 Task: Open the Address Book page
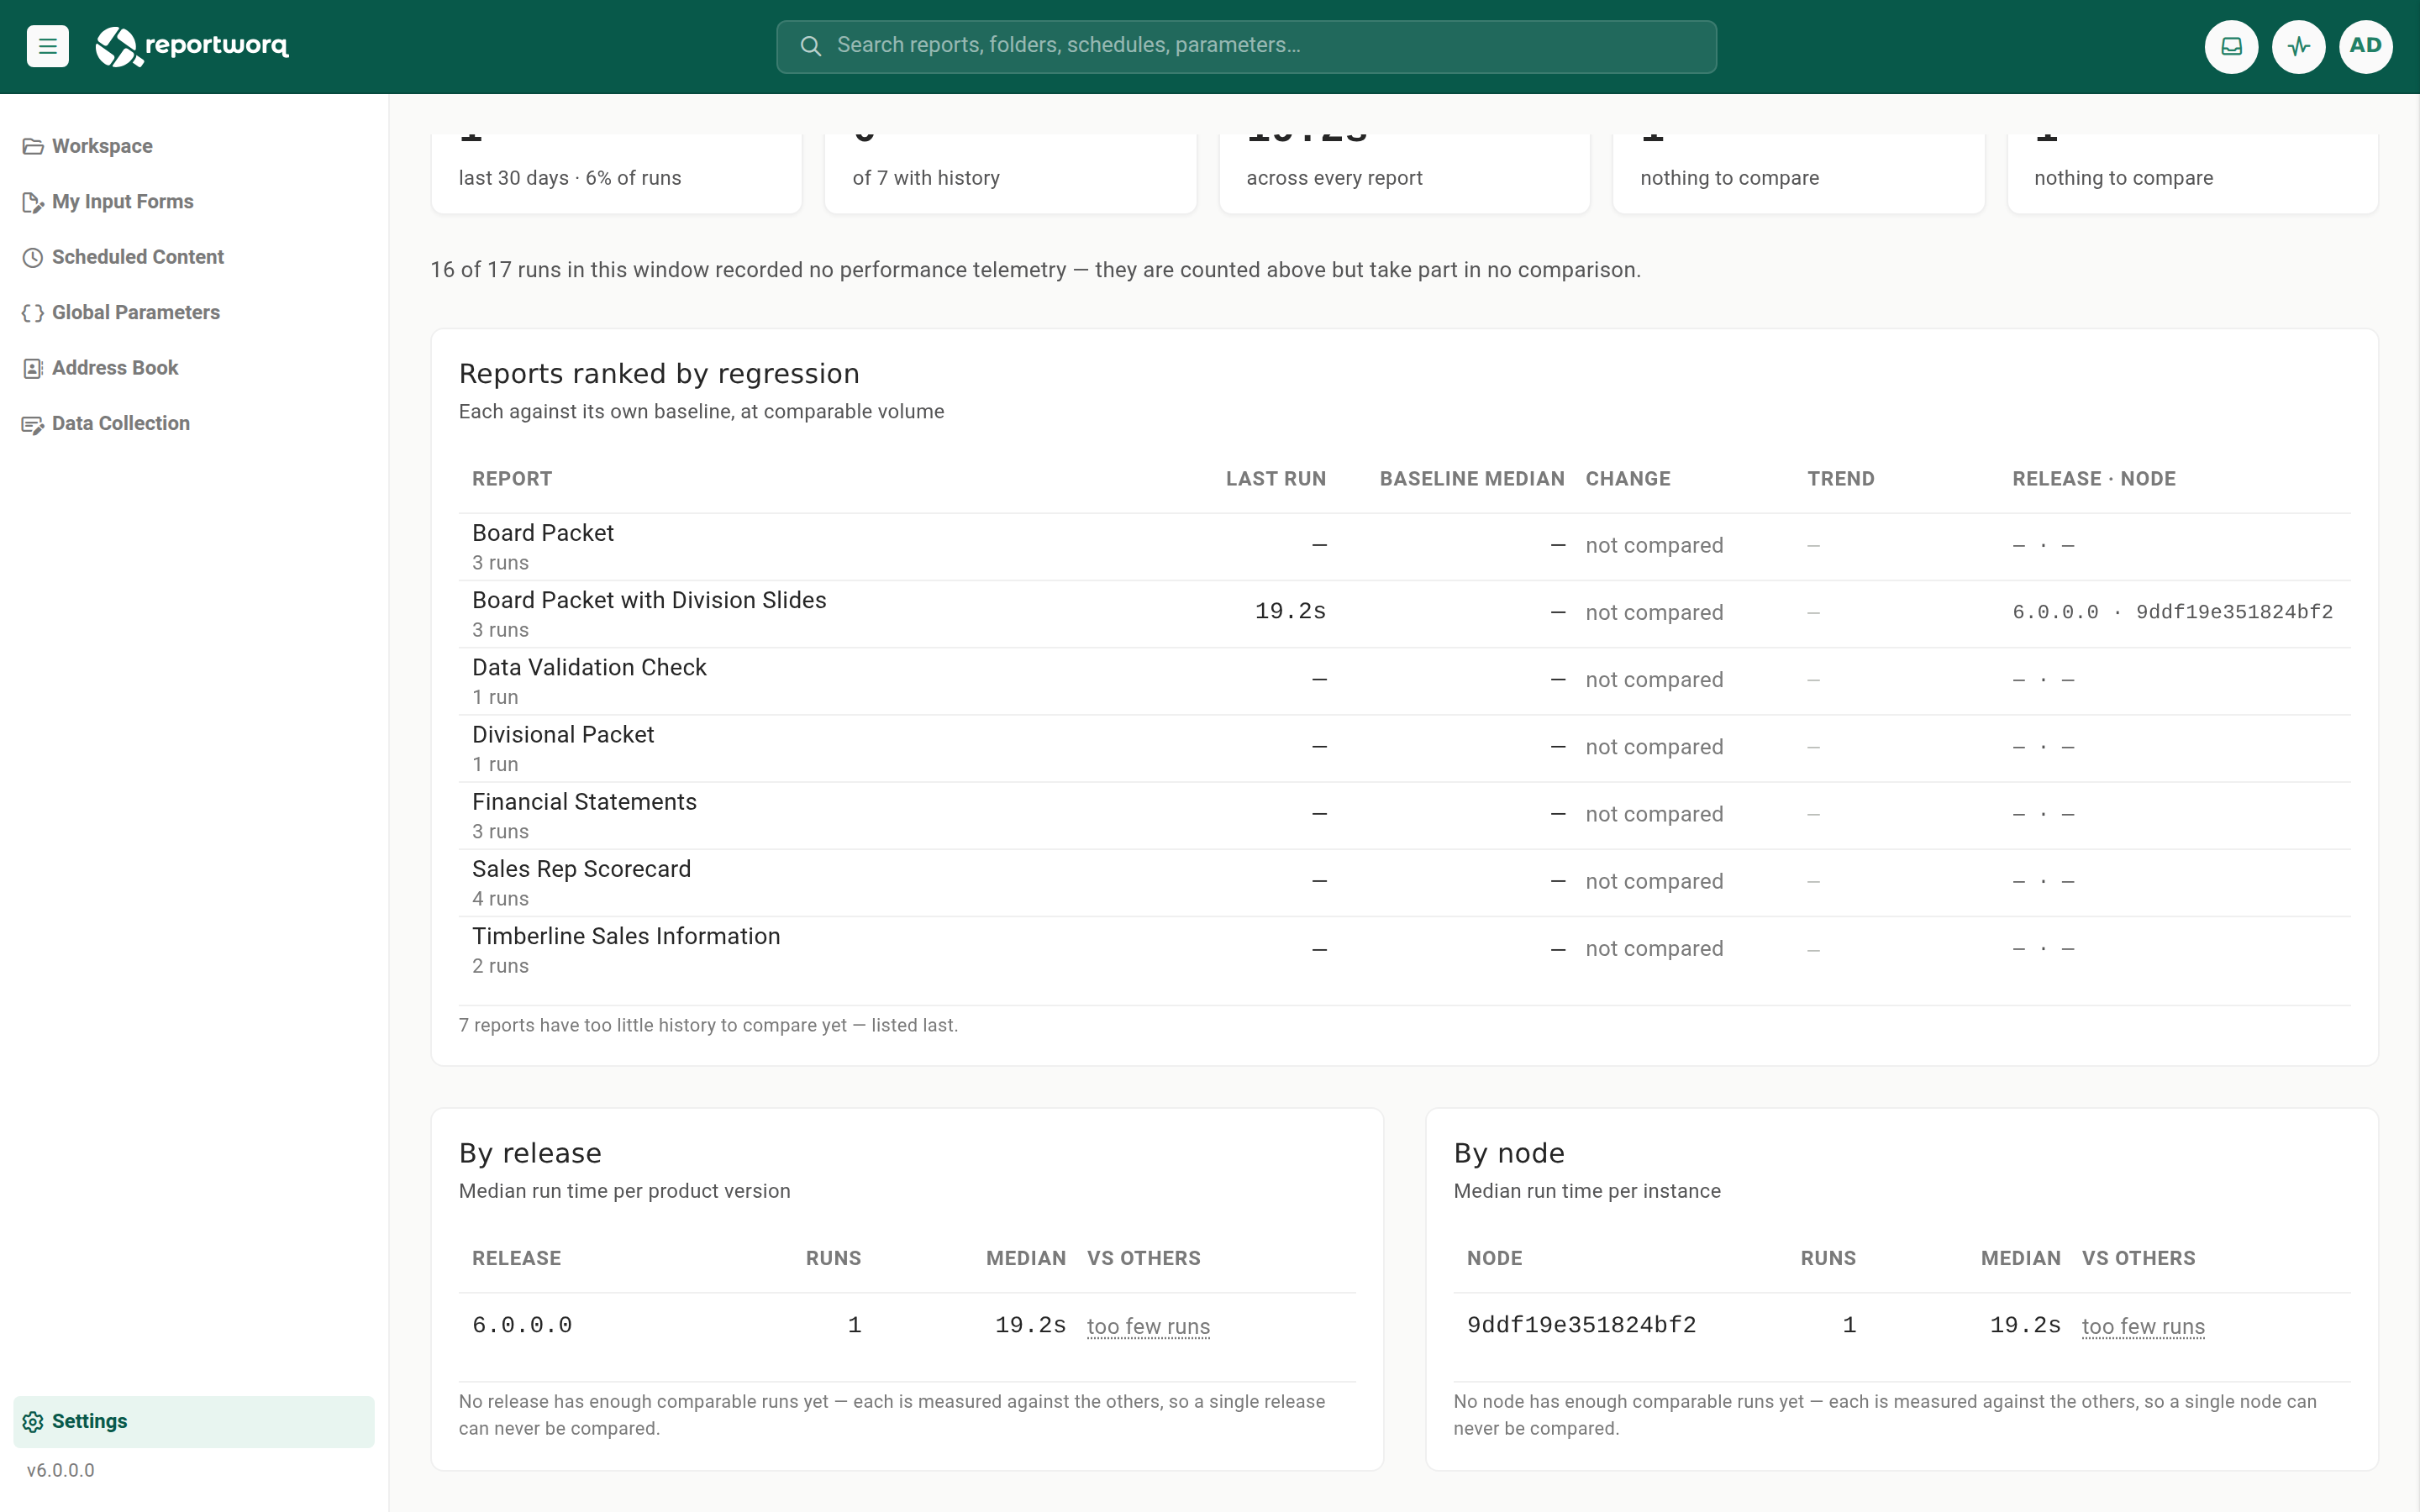(194, 368)
